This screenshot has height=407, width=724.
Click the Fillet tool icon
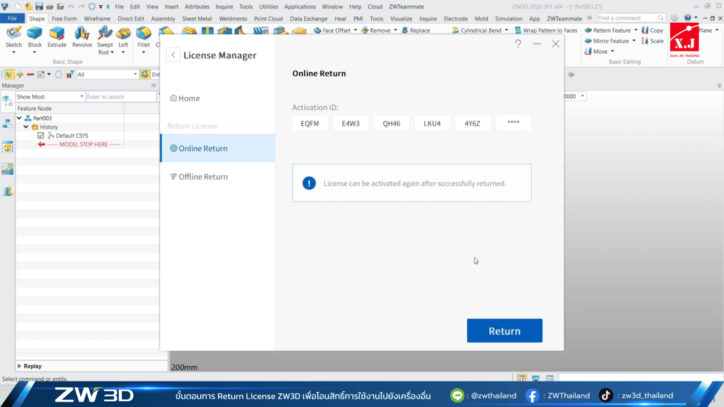[144, 33]
